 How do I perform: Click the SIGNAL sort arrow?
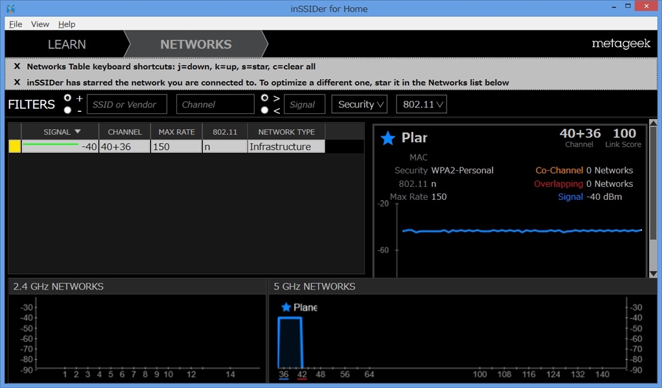(x=78, y=132)
